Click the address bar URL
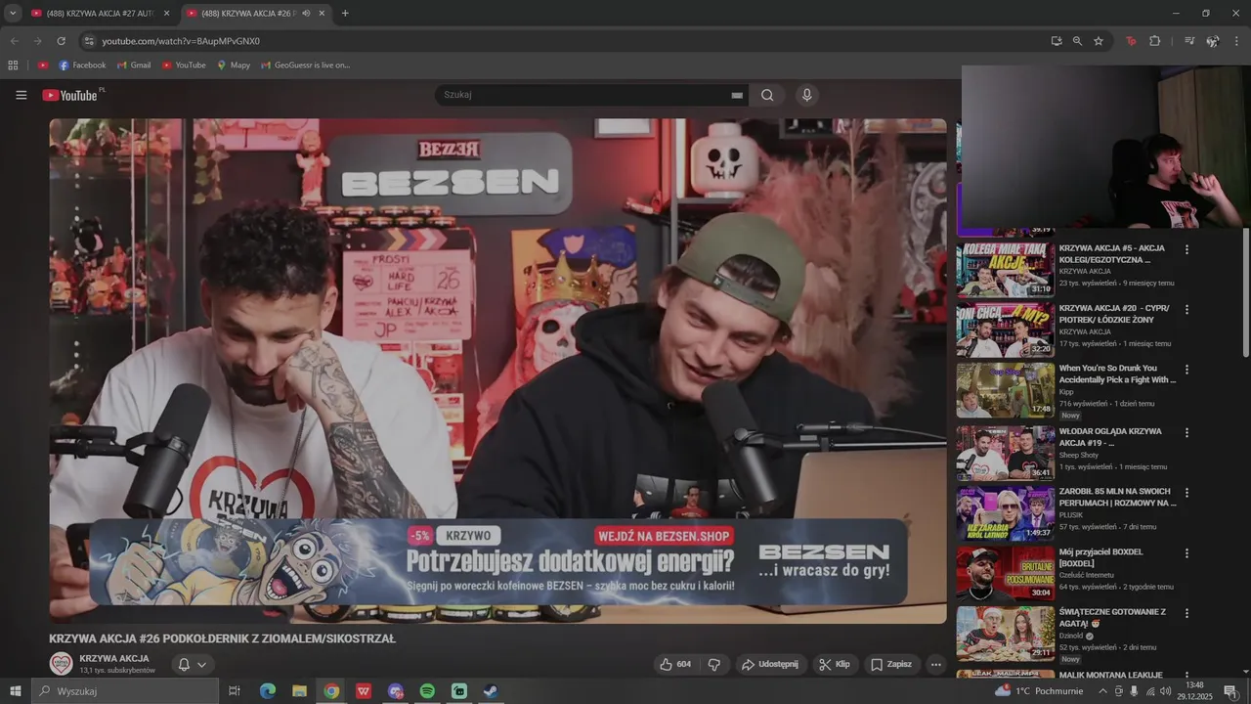The width and height of the screenshot is (1251, 704). click(181, 41)
